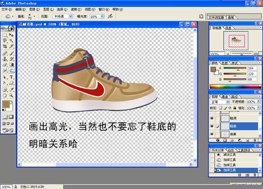Click the foreground color swatch in toolbox
The height and width of the screenshot is (189, 263).
[x=6, y=104]
